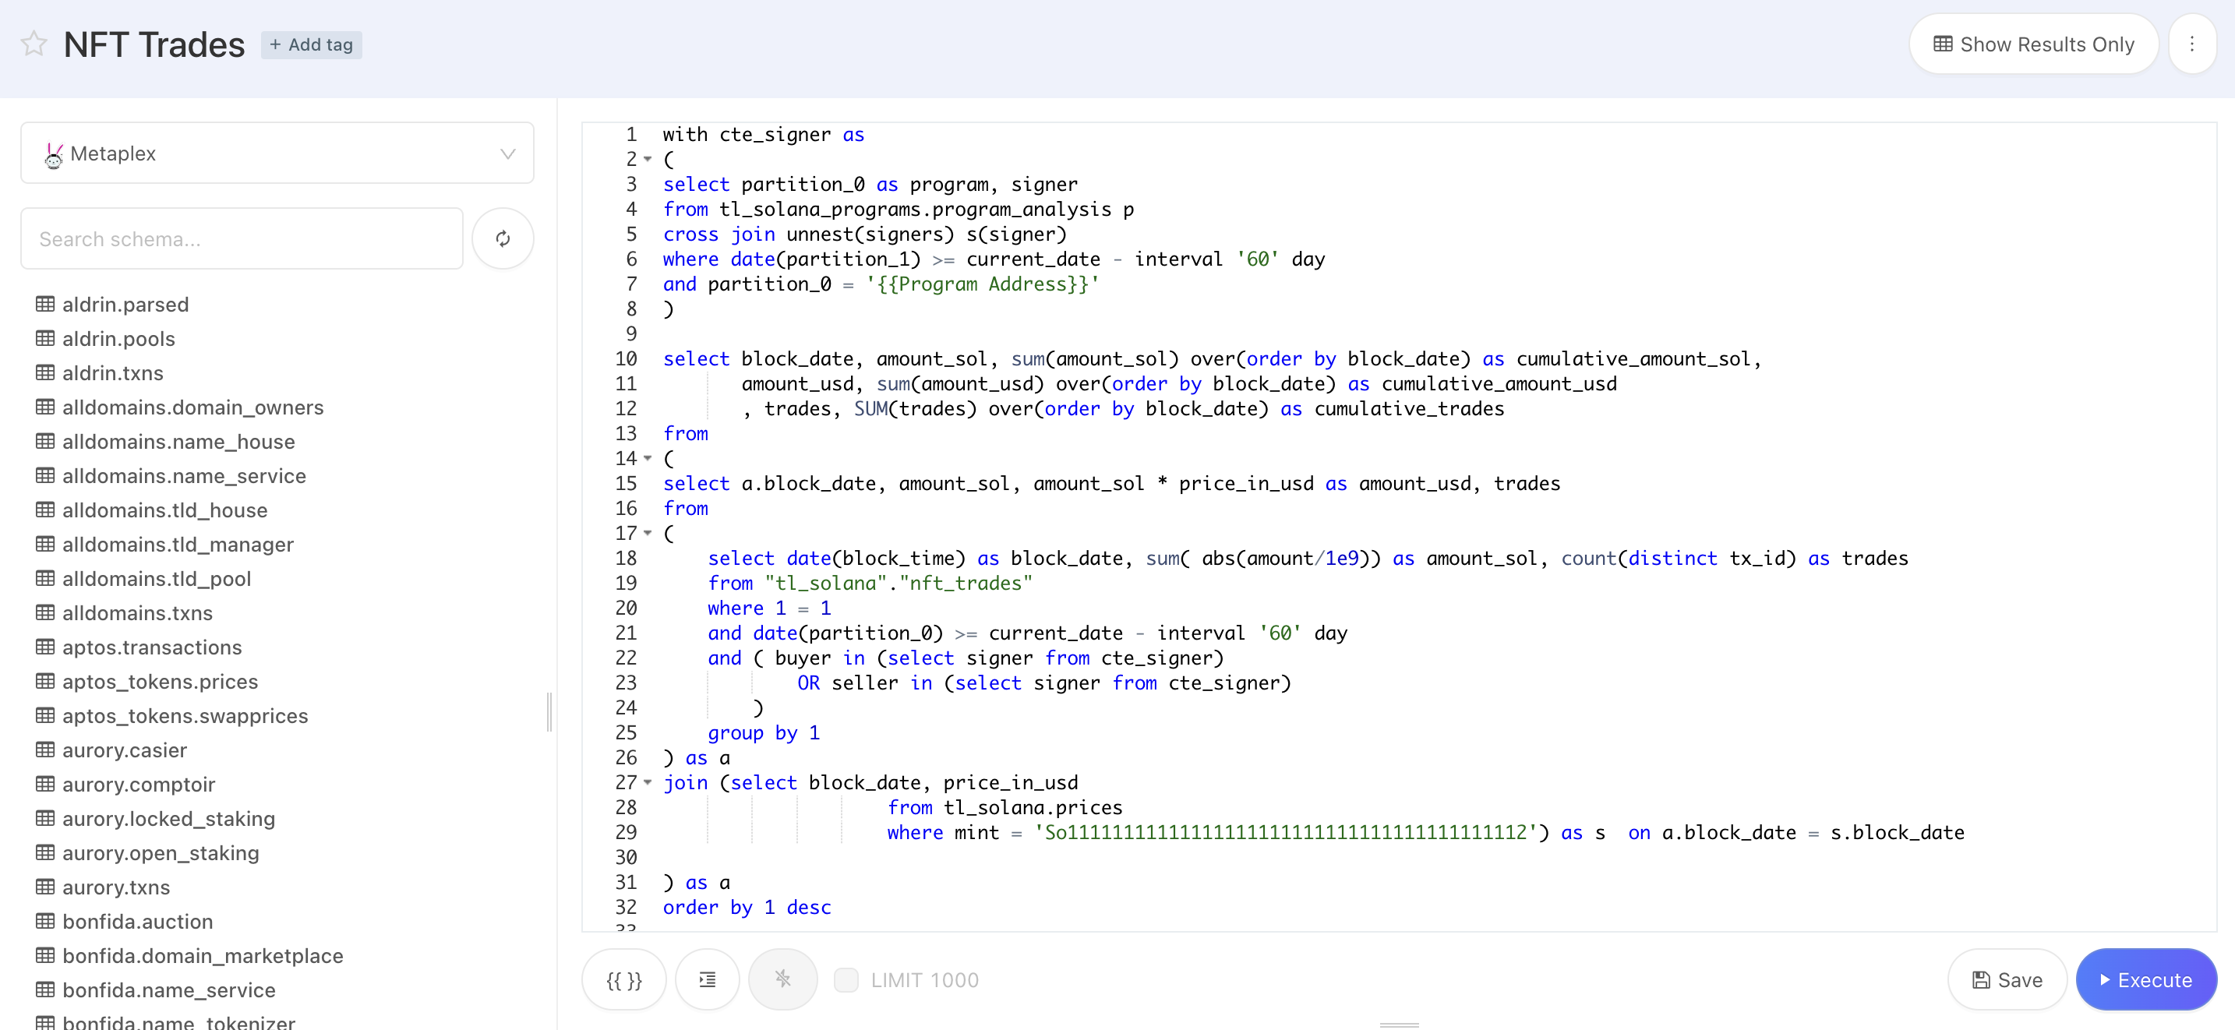
Task: Click the table icon beside bonfida.auction
Action: click(x=45, y=922)
